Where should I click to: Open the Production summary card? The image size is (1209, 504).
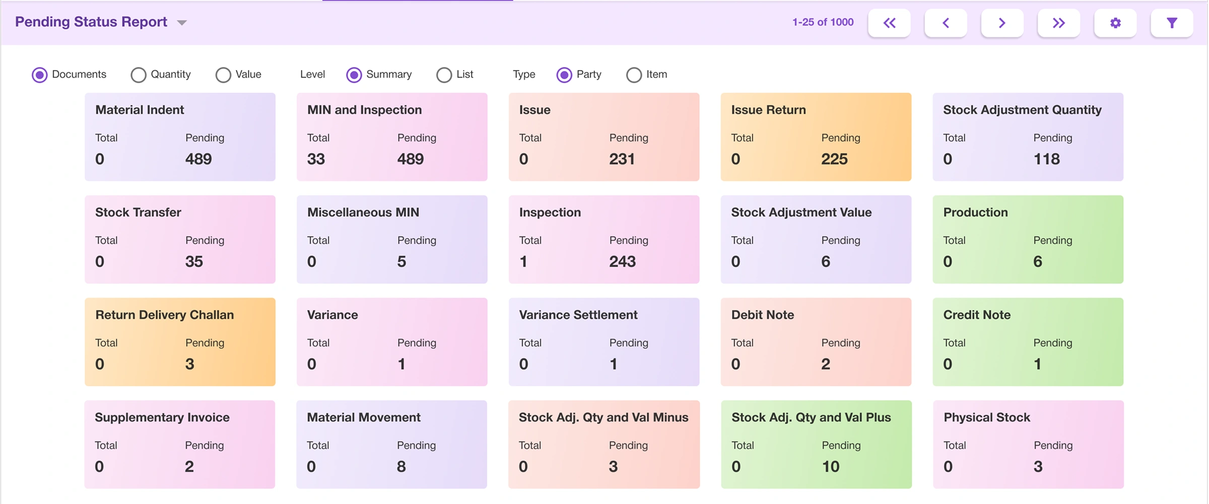coord(1028,239)
